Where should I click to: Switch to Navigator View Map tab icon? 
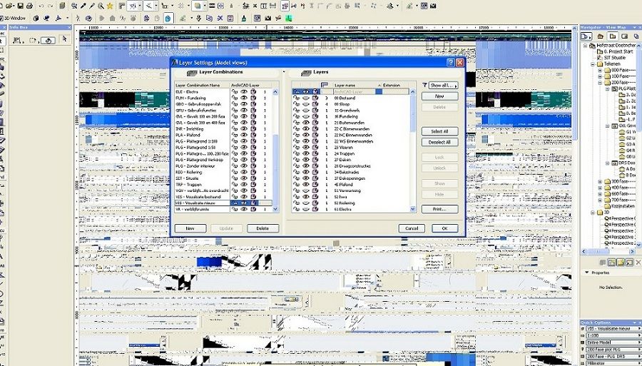pyautogui.click(x=613, y=36)
